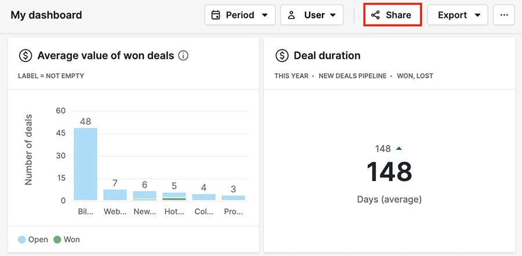Click the tallest bar labeled 48
The height and width of the screenshot is (256, 522).
pos(86,164)
